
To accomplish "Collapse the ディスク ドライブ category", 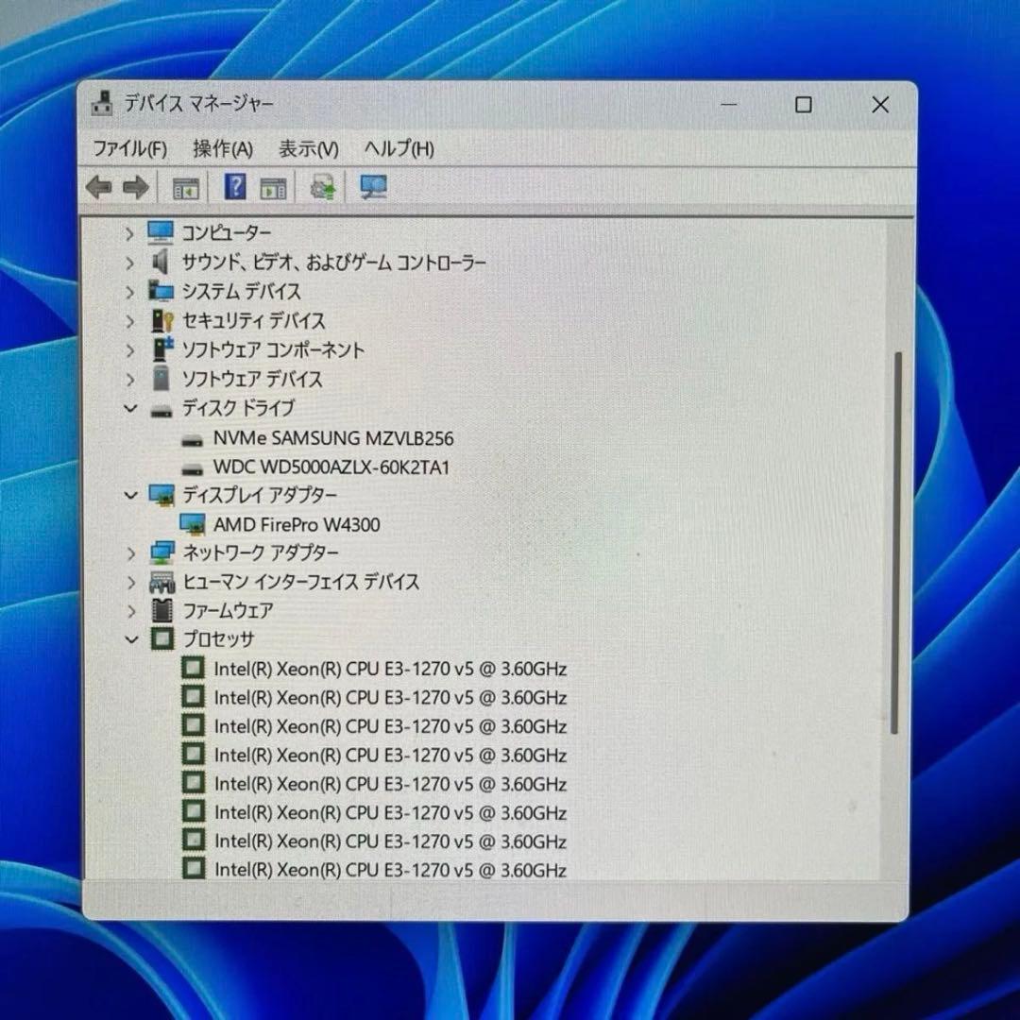I will (130, 409).
